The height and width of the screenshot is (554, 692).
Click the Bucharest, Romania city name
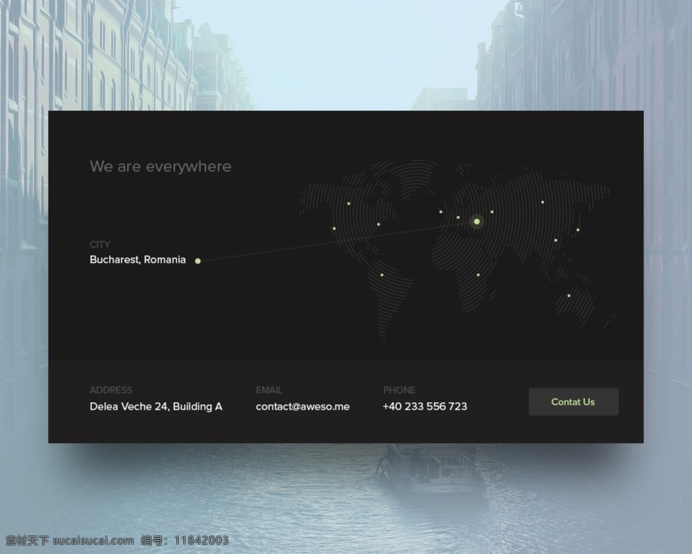tap(138, 260)
